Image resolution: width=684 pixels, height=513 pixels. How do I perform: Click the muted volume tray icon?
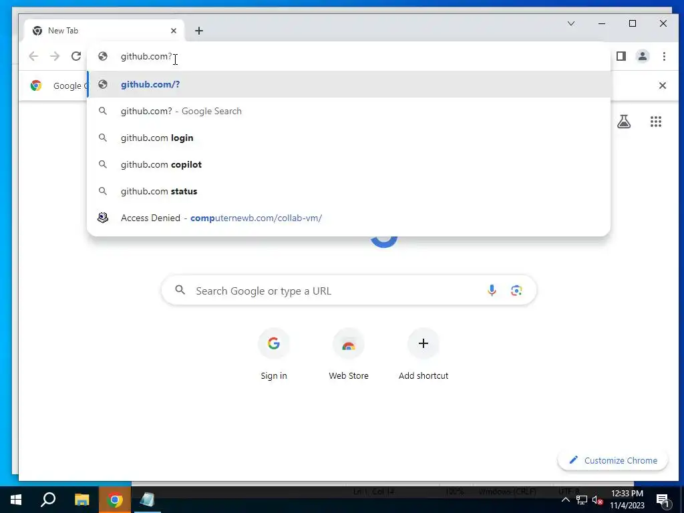598,500
